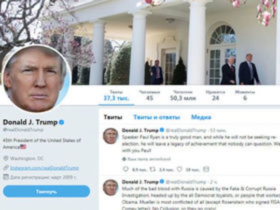View the 45 following list
Viewport: 280px width, 210px height.
tap(150, 96)
